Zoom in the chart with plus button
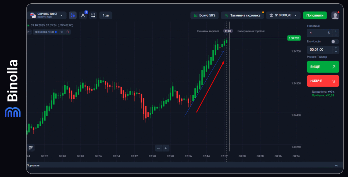Viewport: 348px width, 177px height. [166, 148]
